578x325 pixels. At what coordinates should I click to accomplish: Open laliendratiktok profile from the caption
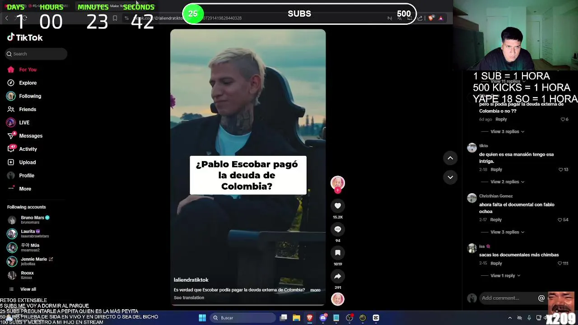click(x=191, y=280)
